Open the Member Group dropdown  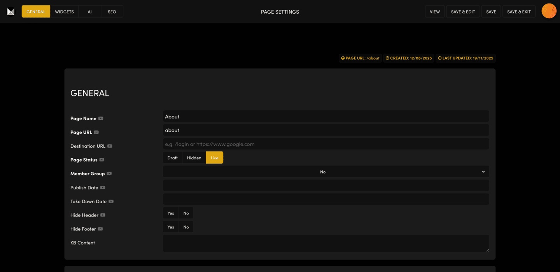(x=326, y=171)
